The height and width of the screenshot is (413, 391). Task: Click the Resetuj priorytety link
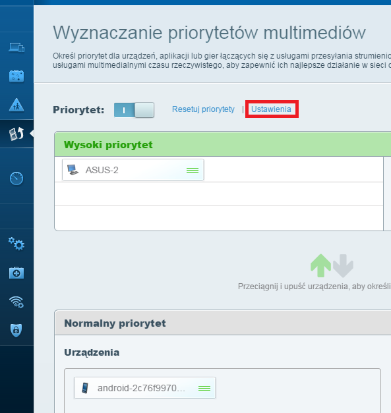[x=203, y=109]
